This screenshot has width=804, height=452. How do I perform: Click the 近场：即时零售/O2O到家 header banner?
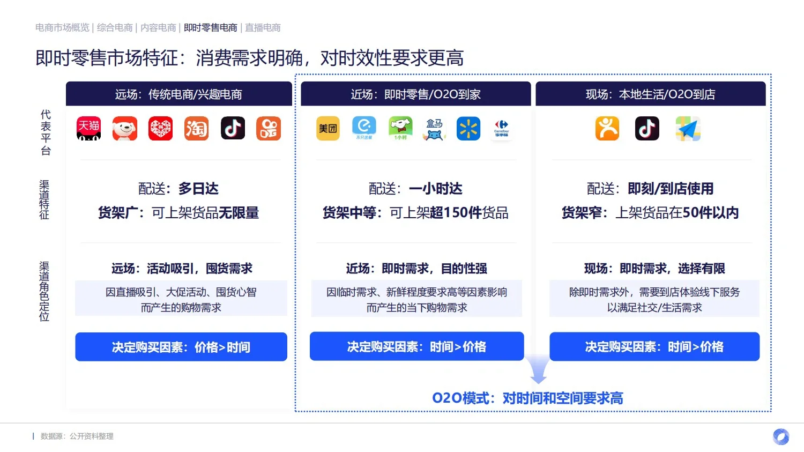[x=415, y=94]
